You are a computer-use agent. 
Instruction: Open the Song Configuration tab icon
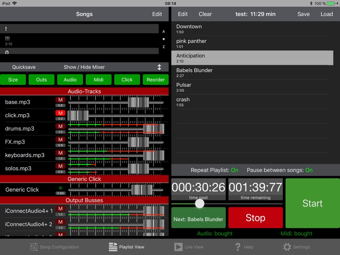tap(34, 247)
